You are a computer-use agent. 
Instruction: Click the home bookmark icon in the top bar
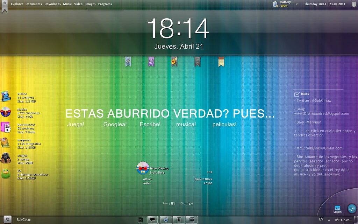(5, 6)
